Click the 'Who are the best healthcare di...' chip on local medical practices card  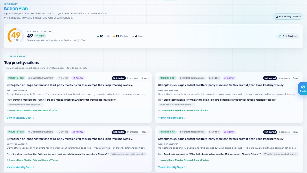tap(177, 105)
